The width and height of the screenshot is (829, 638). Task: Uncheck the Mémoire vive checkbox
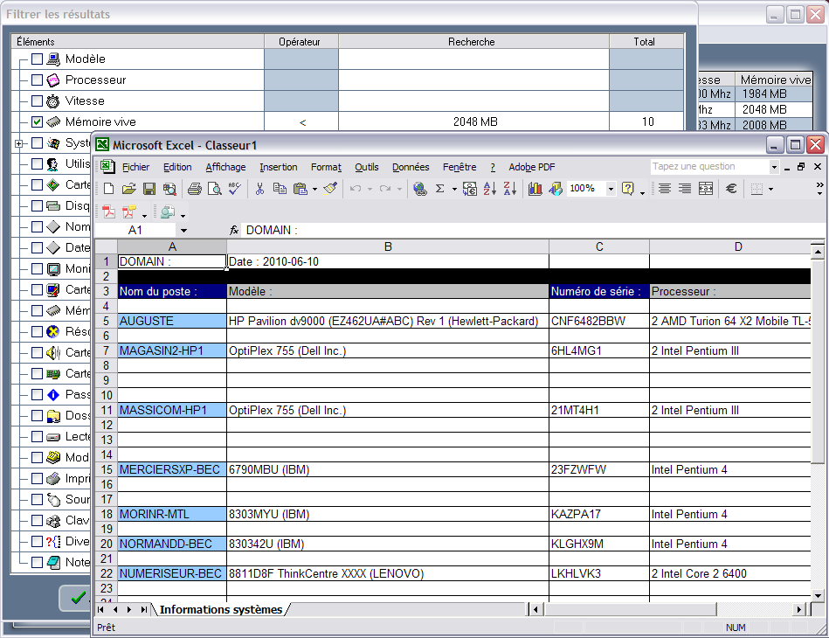click(37, 121)
